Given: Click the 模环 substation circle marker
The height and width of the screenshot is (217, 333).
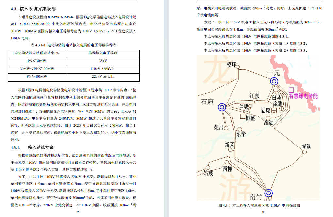Looking at the screenshot, I should pos(238,67).
